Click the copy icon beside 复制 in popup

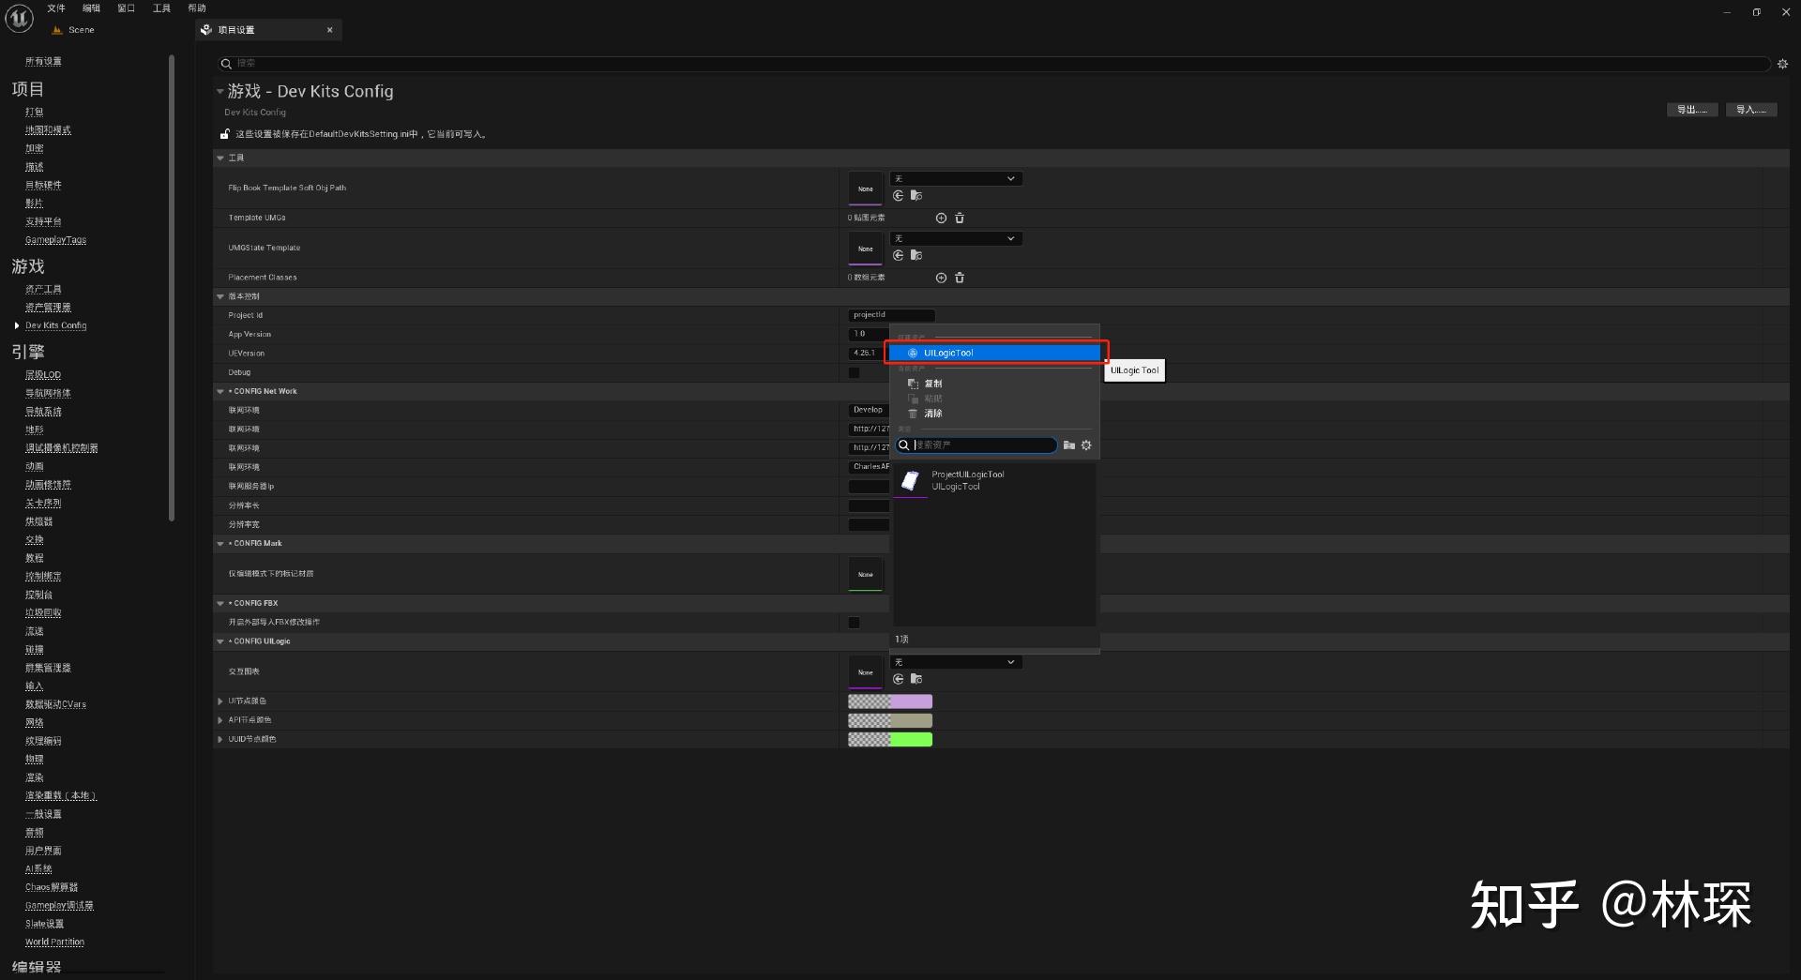pos(914,383)
